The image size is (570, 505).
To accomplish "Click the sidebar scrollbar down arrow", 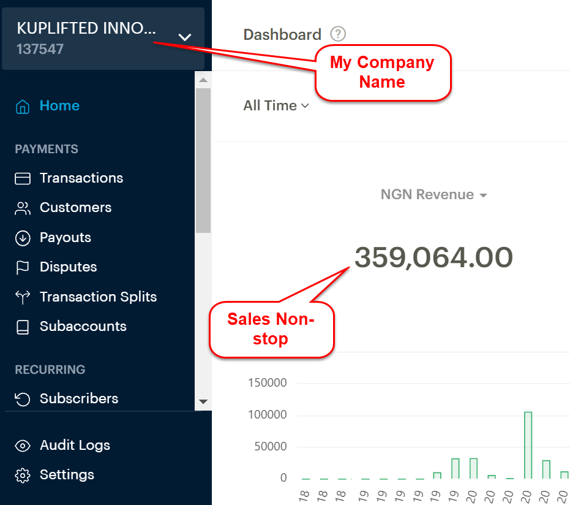I will point(203,401).
